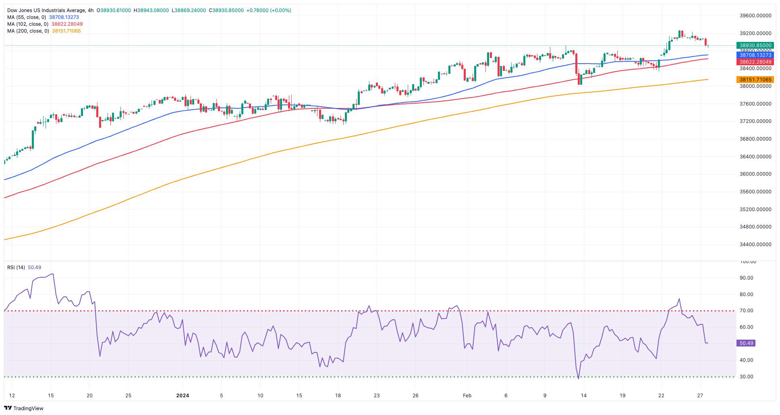Click the Feb date axis label

(x=467, y=396)
